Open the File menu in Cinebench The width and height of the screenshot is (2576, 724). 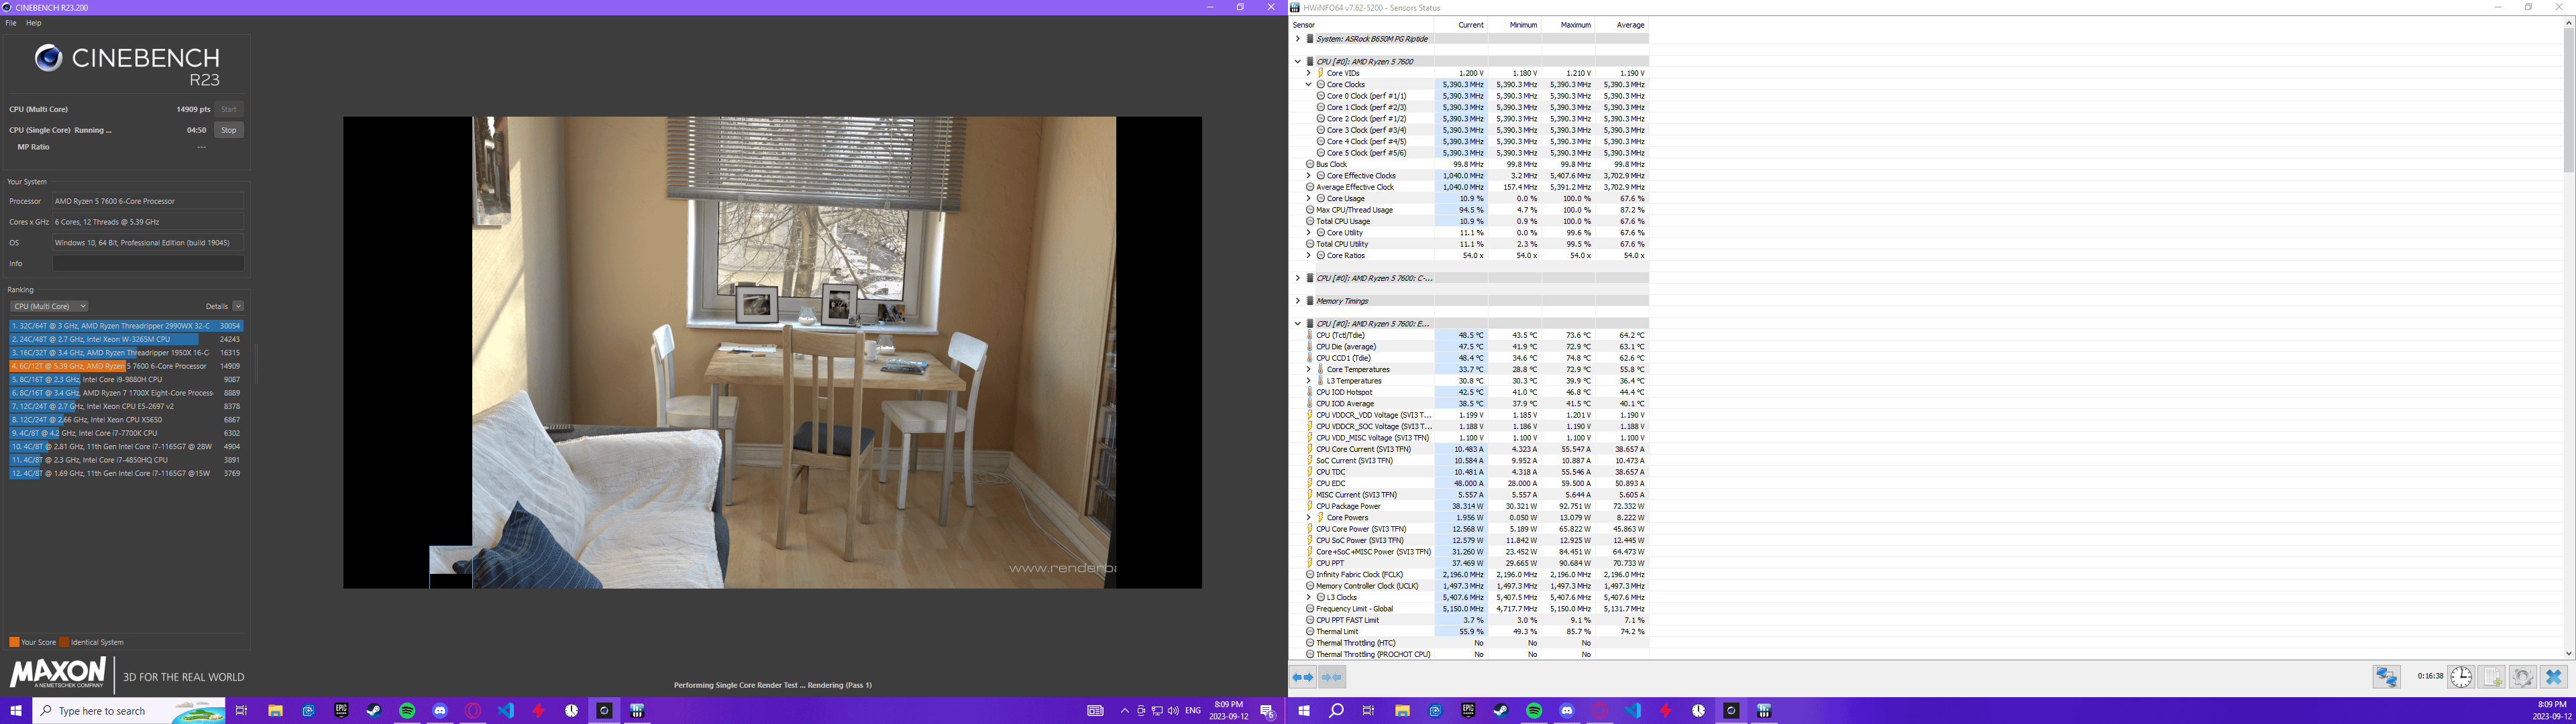(11, 23)
